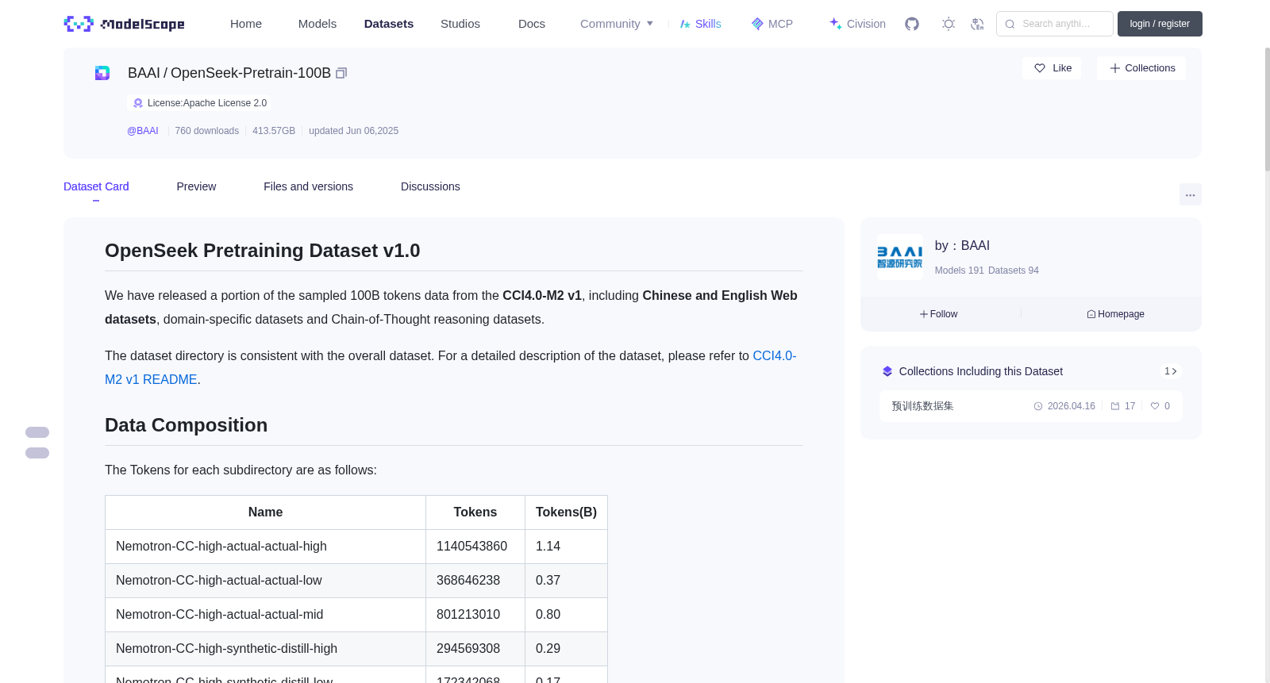Open the Studios nav item
Screen dimensions: 1270x683
click(x=460, y=24)
